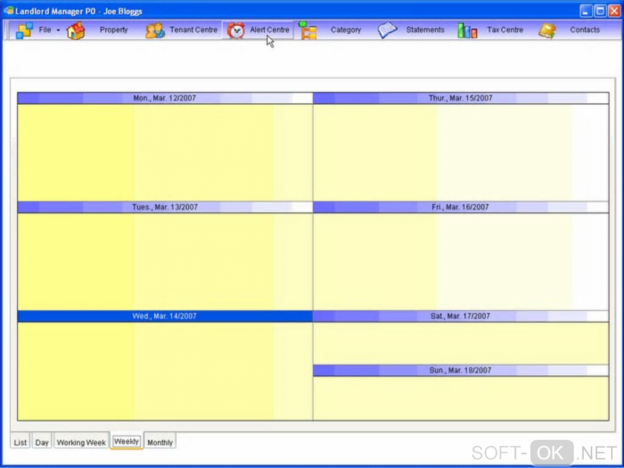Switch to the Monthly view tab
Screen dimensions: 624x468
click(x=160, y=442)
